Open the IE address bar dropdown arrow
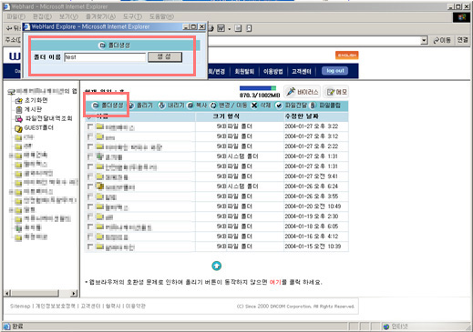 (x=424, y=40)
